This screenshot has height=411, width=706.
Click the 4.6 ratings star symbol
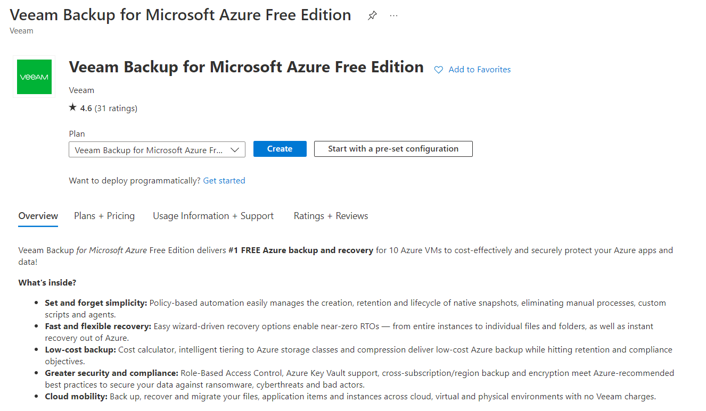(x=72, y=107)
